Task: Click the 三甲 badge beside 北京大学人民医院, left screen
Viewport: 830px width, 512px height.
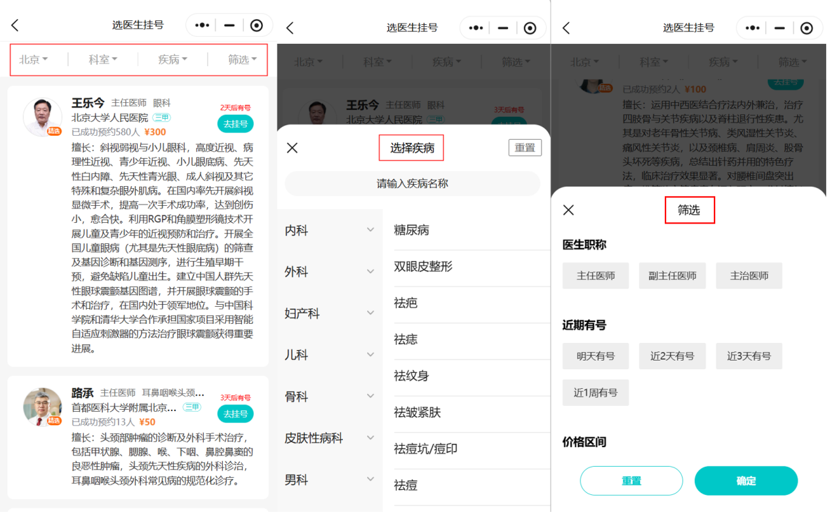Action: click(161, 118)
